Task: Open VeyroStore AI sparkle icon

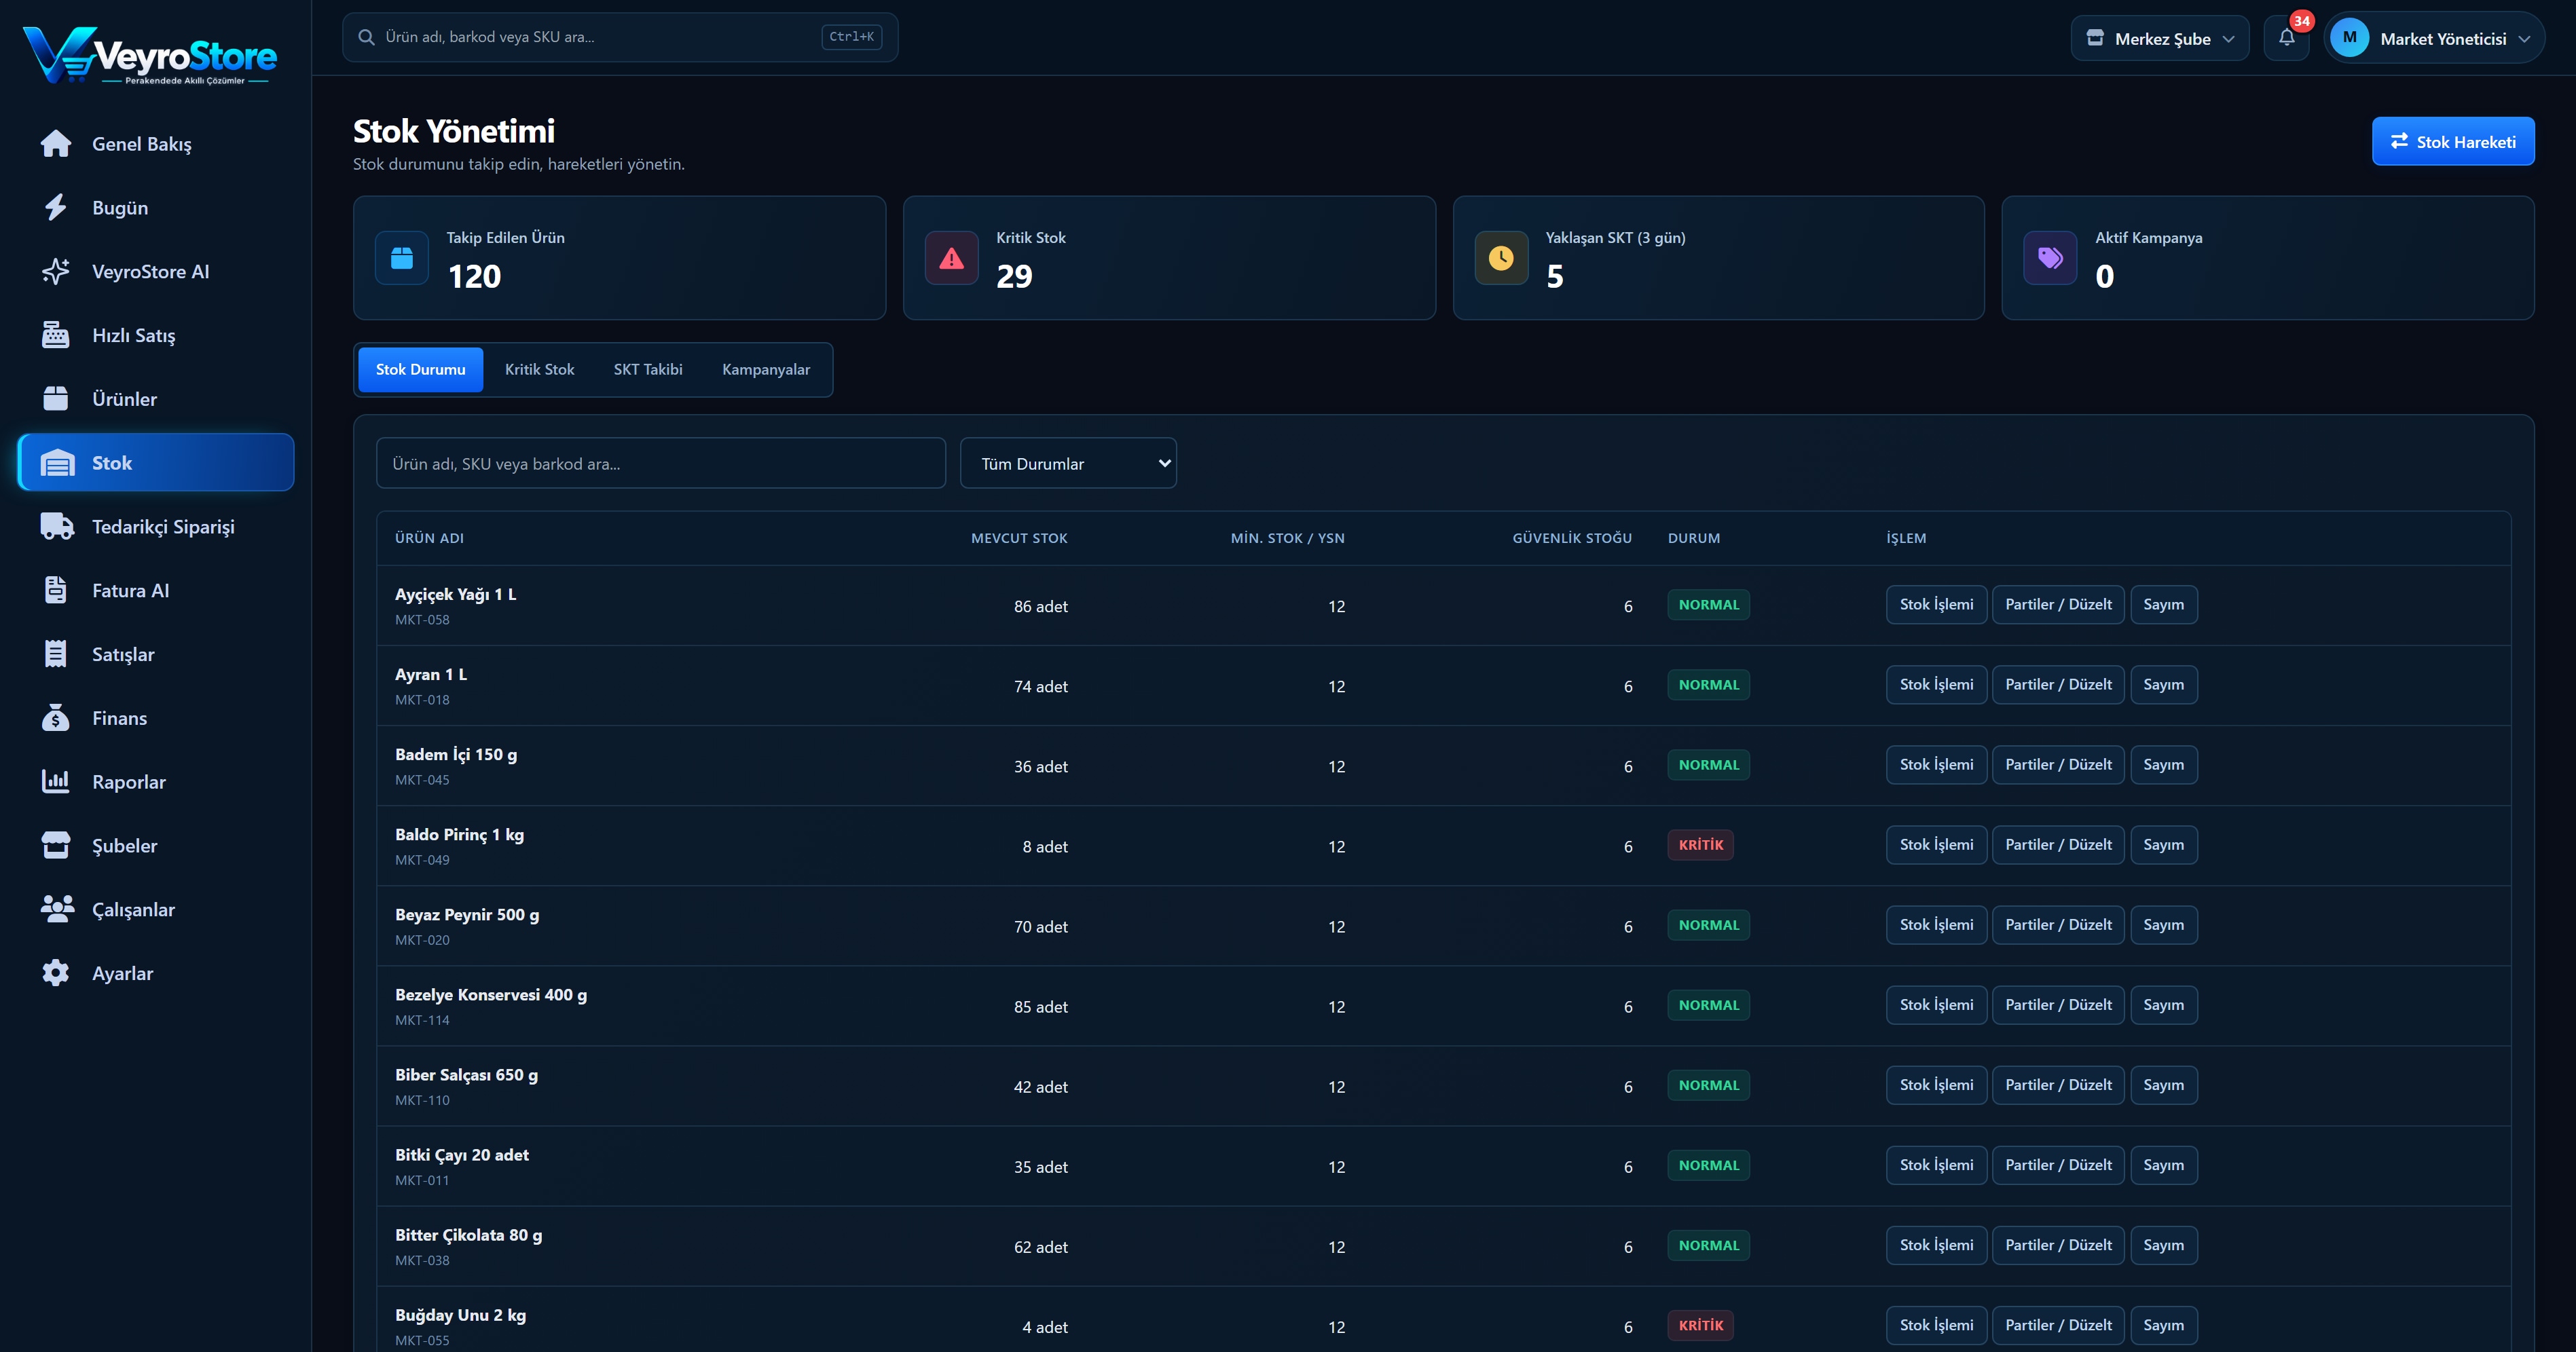Action: point(56,271)
